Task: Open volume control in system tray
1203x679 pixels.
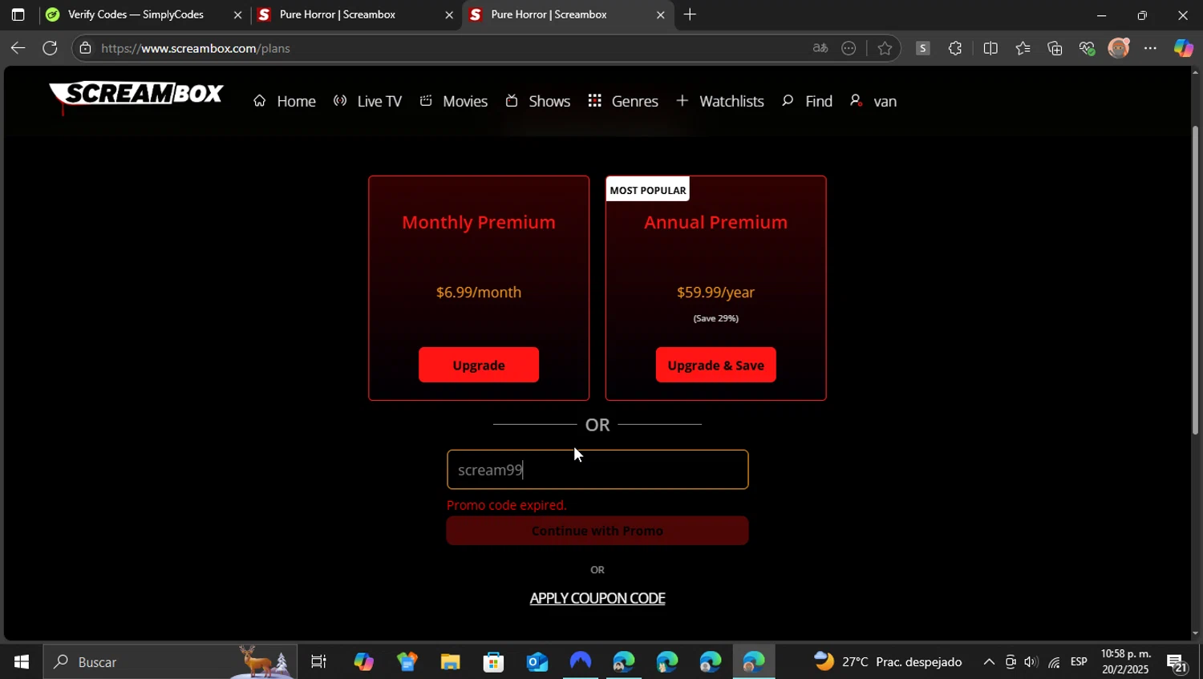Action: pos(1031,662)
